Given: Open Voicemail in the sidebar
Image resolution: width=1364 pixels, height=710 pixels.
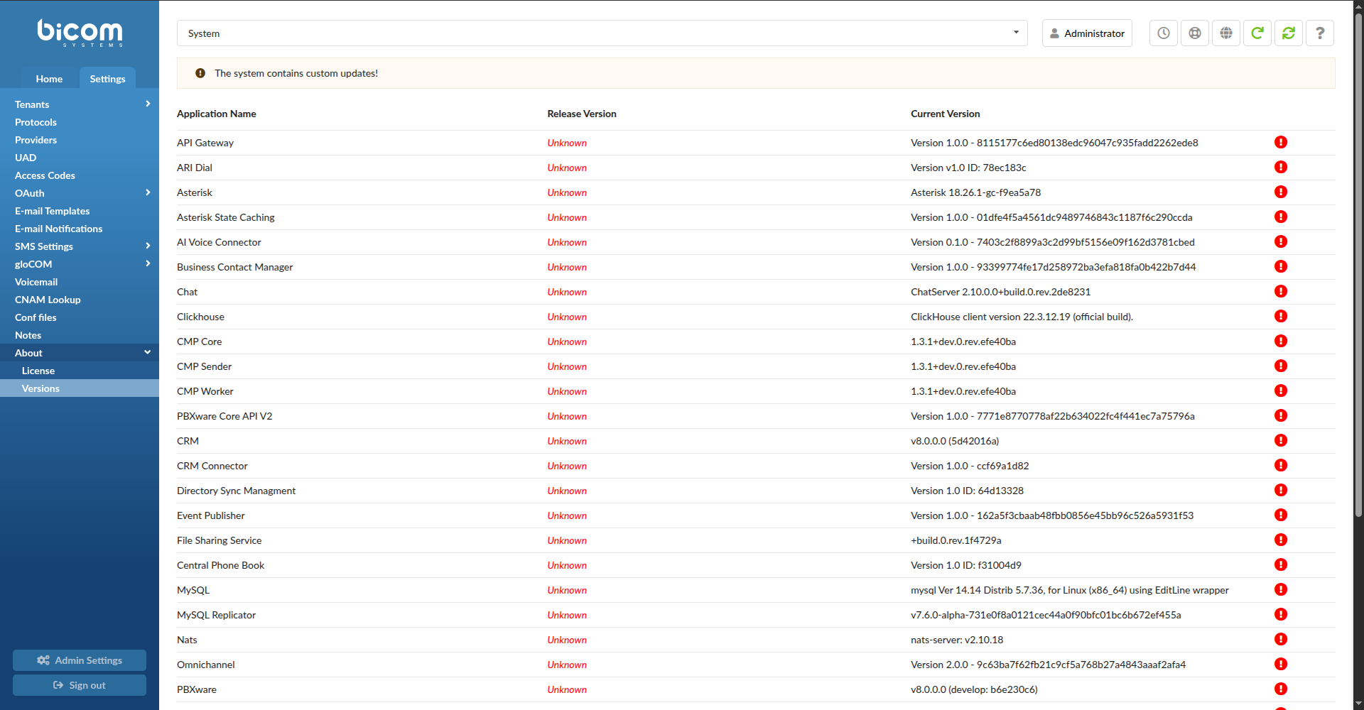Looking at the screenshot, I should coord(80,282).
